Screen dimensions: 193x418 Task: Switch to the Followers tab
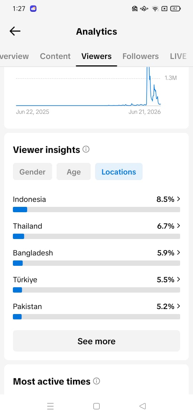tap(140, 56)
